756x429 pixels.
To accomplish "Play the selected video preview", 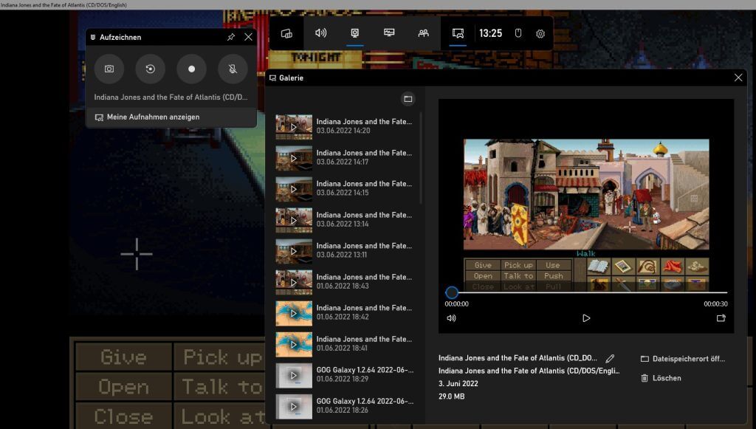I will click(586, 318).
